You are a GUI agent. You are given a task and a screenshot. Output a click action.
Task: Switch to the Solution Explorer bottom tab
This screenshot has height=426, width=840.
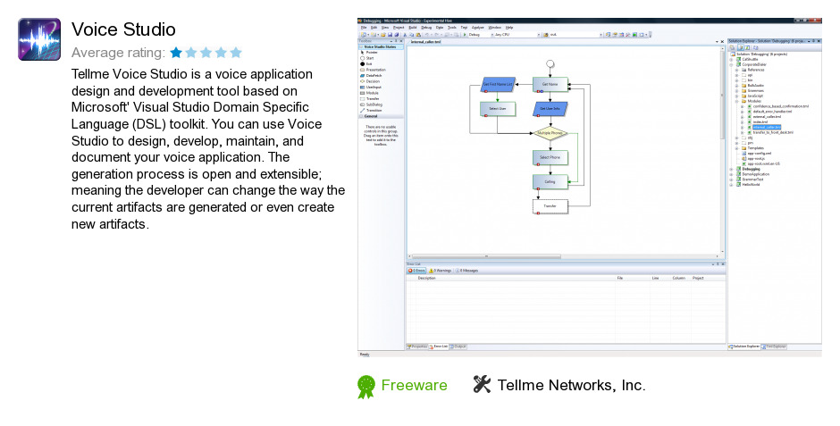click(x=744, y=347)
